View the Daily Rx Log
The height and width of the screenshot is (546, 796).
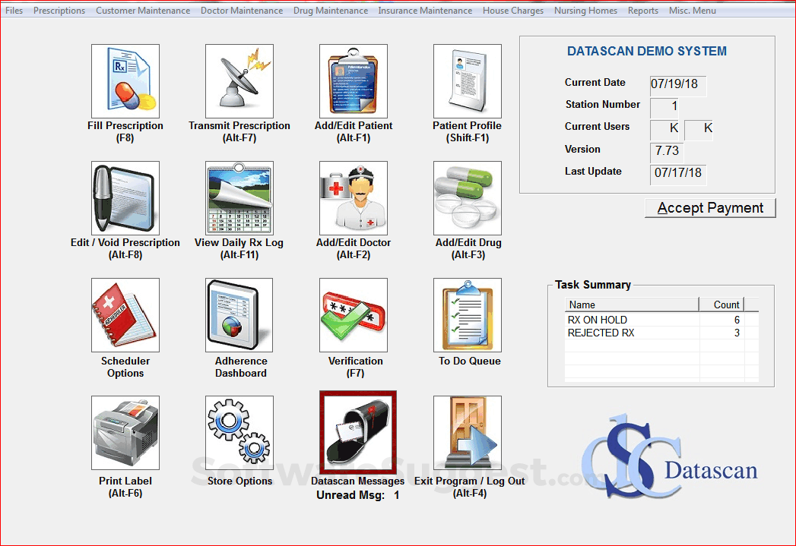point(239,197)
